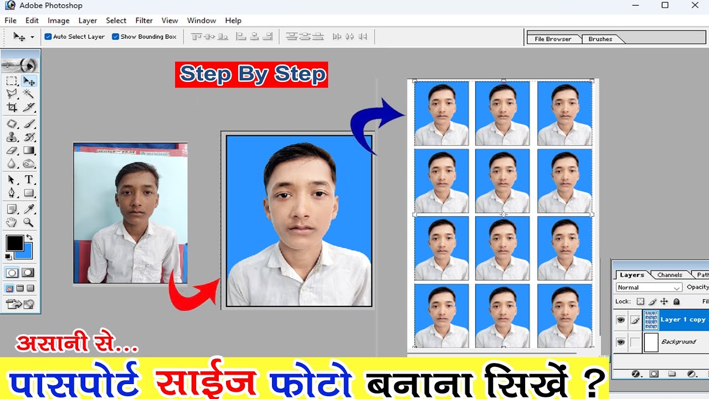This screenshot has width=709, height=399.
Task: Select the Sponge tool
Action: [29, 163]
